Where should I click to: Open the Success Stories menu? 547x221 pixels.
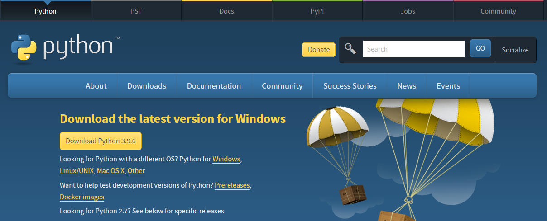(x=350, y=86)
